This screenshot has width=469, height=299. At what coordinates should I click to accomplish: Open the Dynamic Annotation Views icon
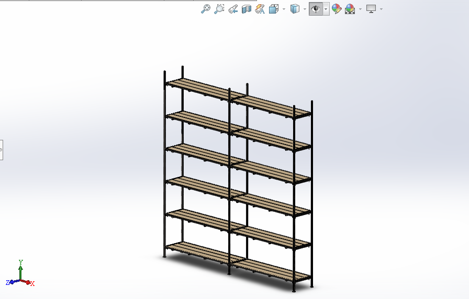[260, 9]
